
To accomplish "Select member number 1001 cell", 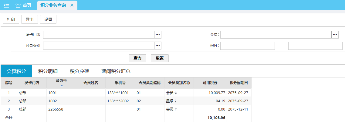I will 61,93.
